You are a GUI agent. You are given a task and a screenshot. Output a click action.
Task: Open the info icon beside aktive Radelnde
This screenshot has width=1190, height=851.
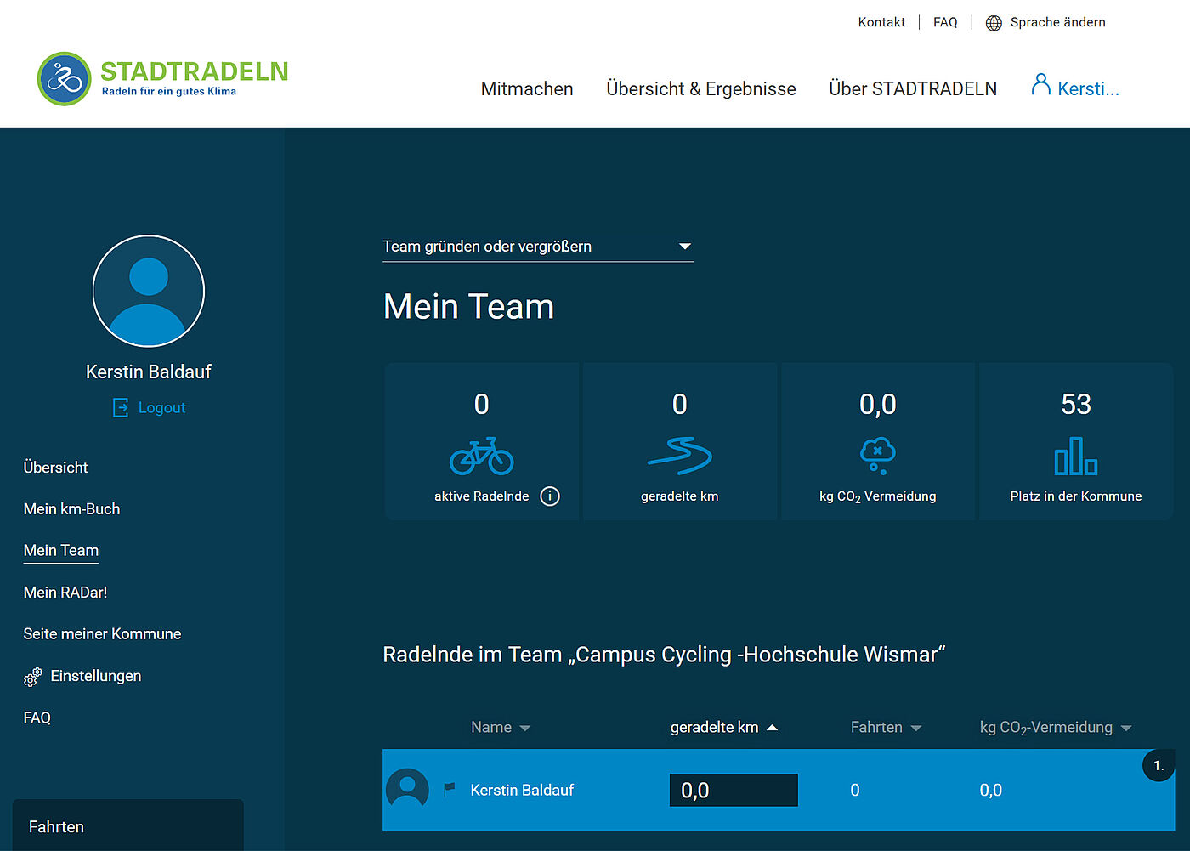550,496
